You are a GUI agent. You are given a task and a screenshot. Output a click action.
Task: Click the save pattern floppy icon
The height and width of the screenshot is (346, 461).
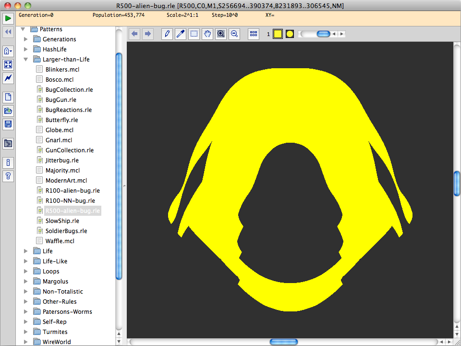(x=8, y=124)
